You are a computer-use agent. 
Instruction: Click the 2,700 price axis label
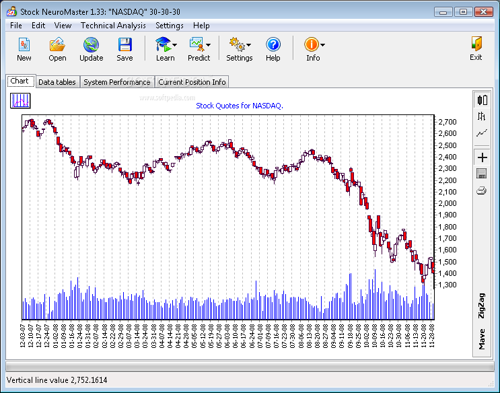coord(448,122)
